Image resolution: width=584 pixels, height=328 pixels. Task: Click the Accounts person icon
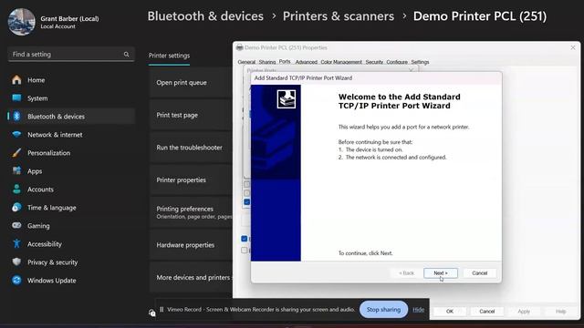tap(16, 189)
